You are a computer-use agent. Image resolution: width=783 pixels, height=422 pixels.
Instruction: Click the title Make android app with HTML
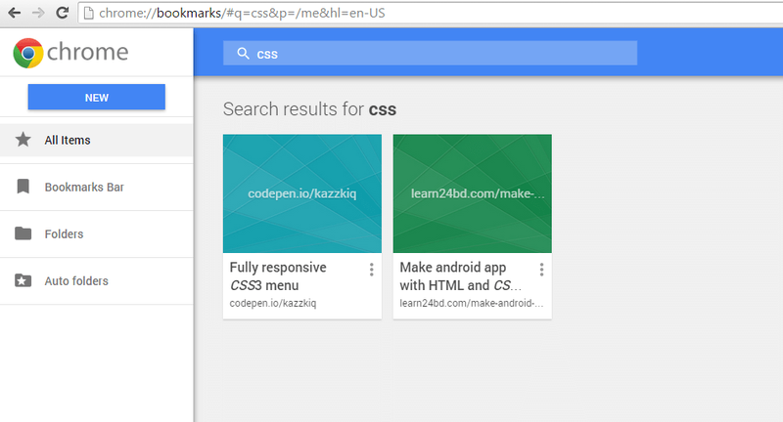pos(460,276)
